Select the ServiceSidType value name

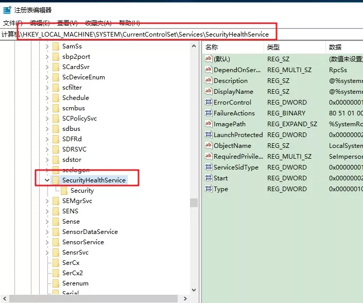pos(236,167)
